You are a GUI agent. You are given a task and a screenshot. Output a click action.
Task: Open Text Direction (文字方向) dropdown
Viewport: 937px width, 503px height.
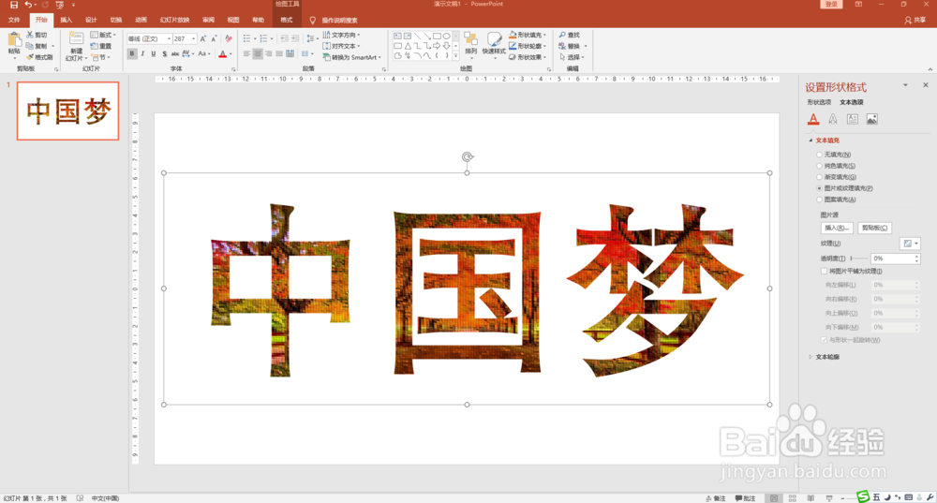coord(341,36)
